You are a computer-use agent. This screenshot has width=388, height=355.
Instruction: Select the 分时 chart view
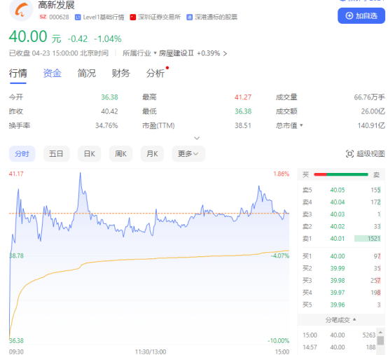point(22,153)
